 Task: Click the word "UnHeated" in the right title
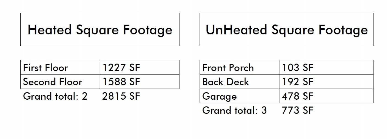click(236, 30)
